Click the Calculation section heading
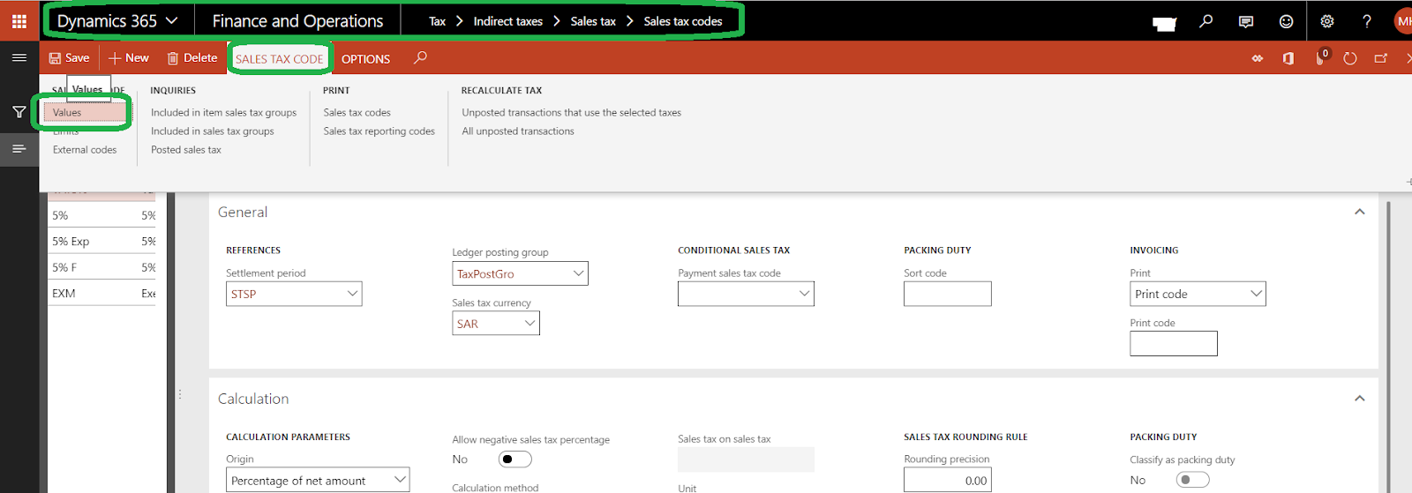 tap(253, 399)
